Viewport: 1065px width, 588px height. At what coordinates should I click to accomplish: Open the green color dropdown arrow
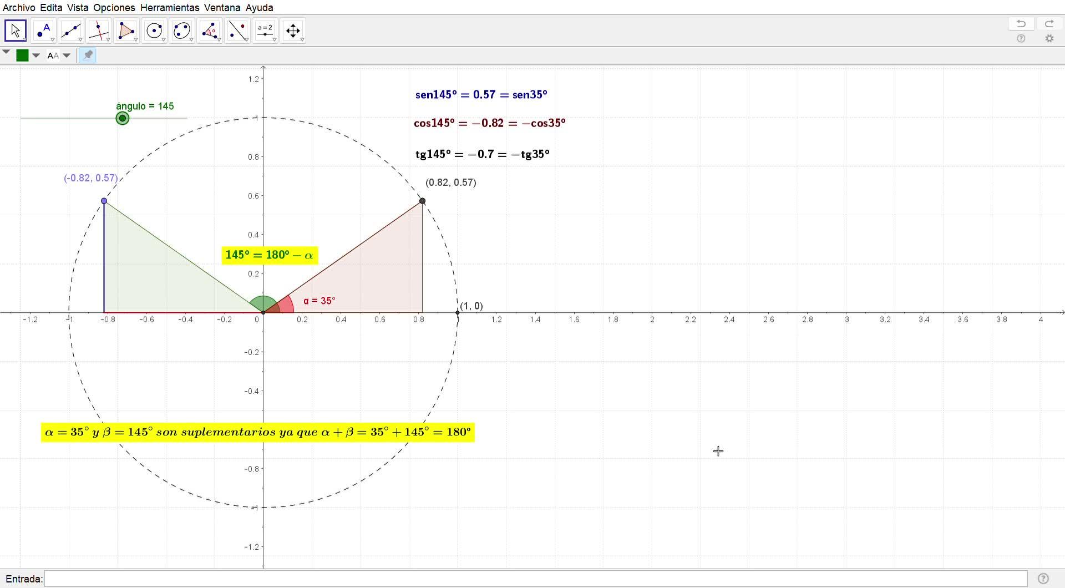(36, 55)
